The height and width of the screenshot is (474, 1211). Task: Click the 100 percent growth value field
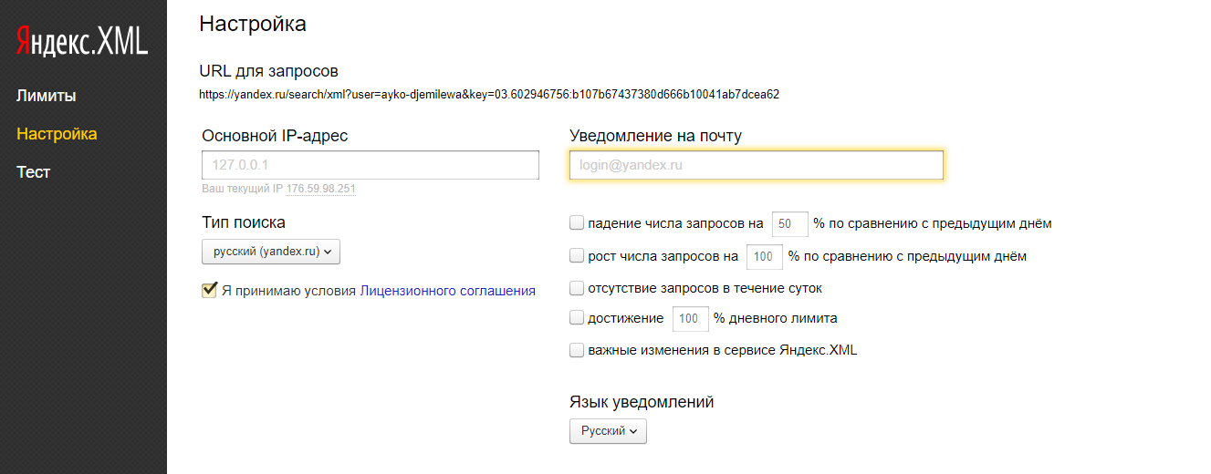click(765, 257)
